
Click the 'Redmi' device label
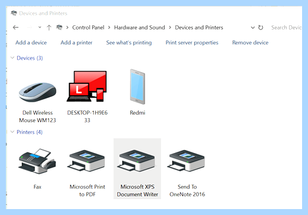click(x=137, y=113)
